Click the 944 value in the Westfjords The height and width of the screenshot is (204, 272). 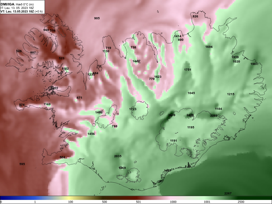coord(46,30)
